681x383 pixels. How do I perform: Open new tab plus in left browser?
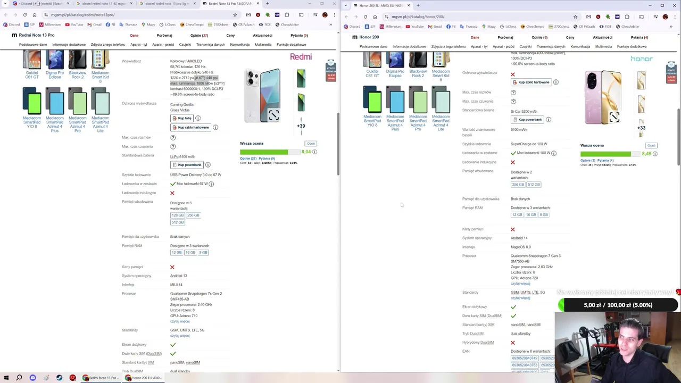pos(267,4)
